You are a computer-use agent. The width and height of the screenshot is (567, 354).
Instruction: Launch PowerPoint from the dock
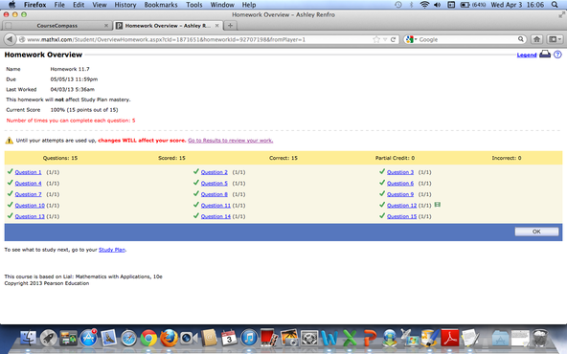[x=370, y=339]
